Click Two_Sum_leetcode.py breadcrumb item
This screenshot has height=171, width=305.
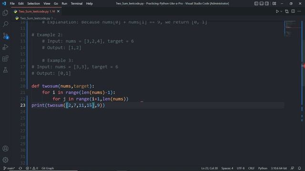pyautogui.click(x=35, y=18)
